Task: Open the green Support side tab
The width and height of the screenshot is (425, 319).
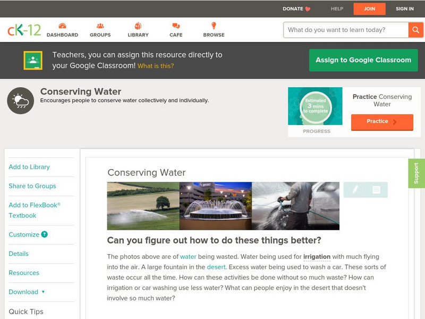Action: [x=416, y=173]
